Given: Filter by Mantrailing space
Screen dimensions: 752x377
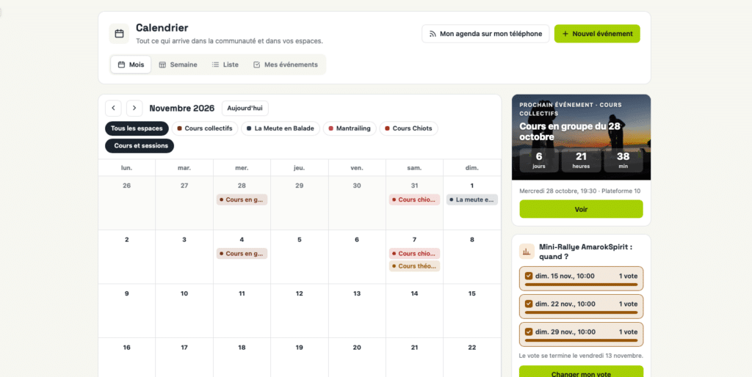Looking at the screenshot, I should coord(349,128).
